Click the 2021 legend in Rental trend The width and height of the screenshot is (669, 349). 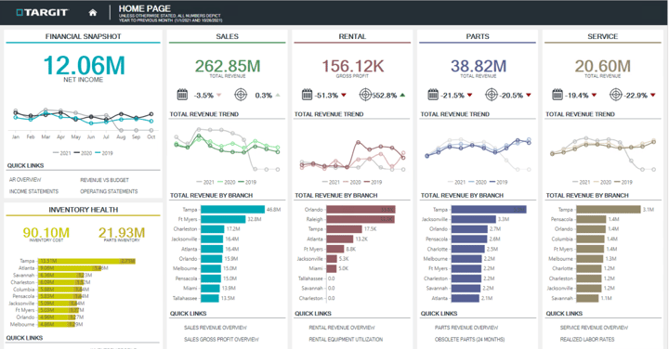click(x=331, y=182)
